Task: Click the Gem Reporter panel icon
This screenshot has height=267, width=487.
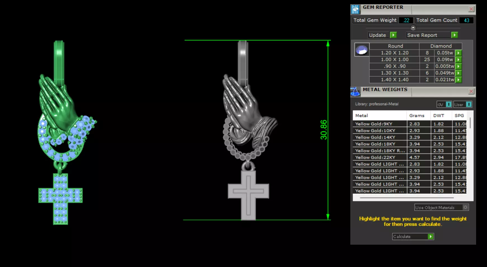Action: point(355,9)
